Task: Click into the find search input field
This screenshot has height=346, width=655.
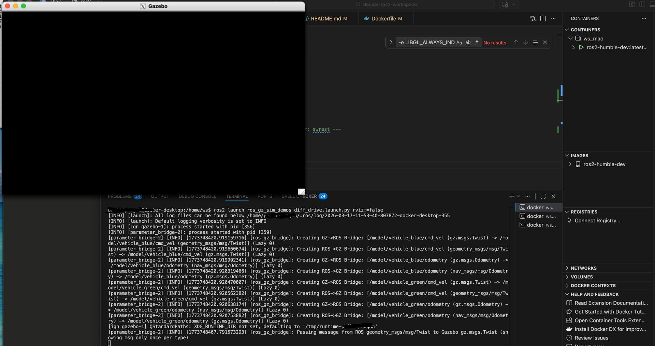Action: (x=426, y=43)
